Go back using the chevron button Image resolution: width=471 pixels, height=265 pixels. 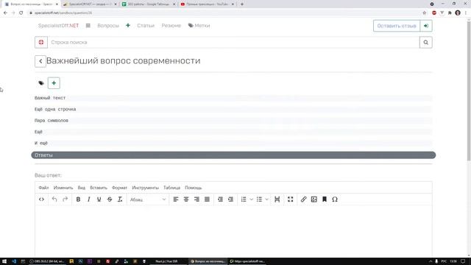point(40,61)
